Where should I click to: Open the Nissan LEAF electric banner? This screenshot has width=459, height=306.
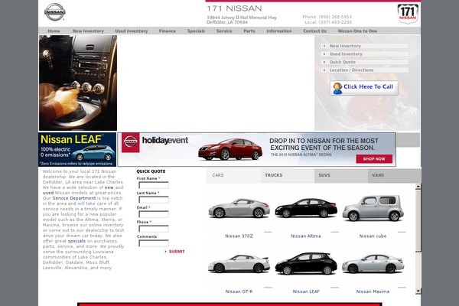(77, 150)
